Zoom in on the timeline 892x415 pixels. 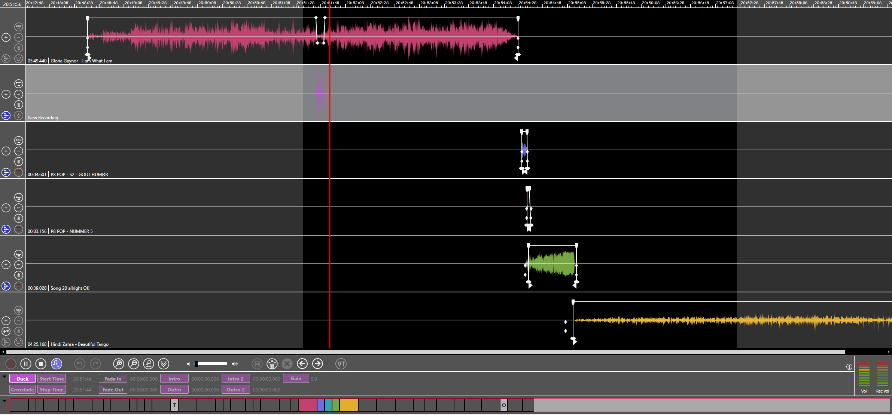pyautogui.click(x=118, y=364)
